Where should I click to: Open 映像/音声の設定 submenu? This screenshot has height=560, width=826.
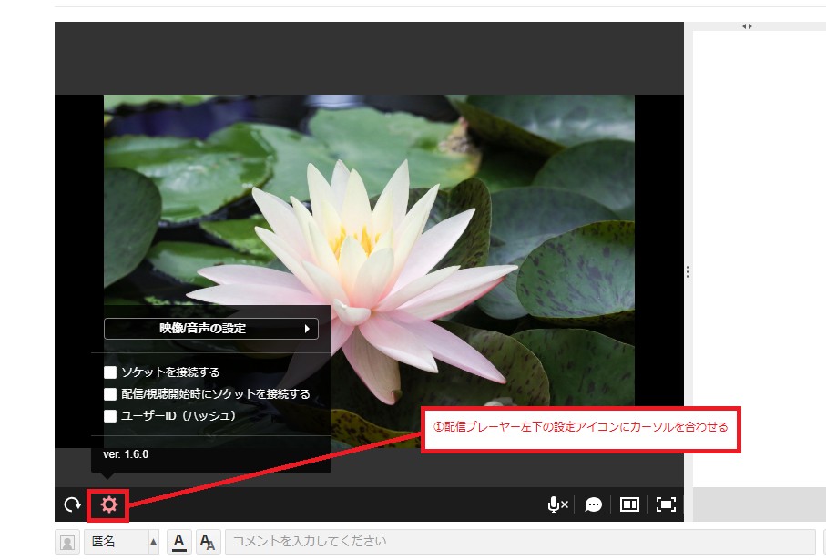(x=211, y=329)
